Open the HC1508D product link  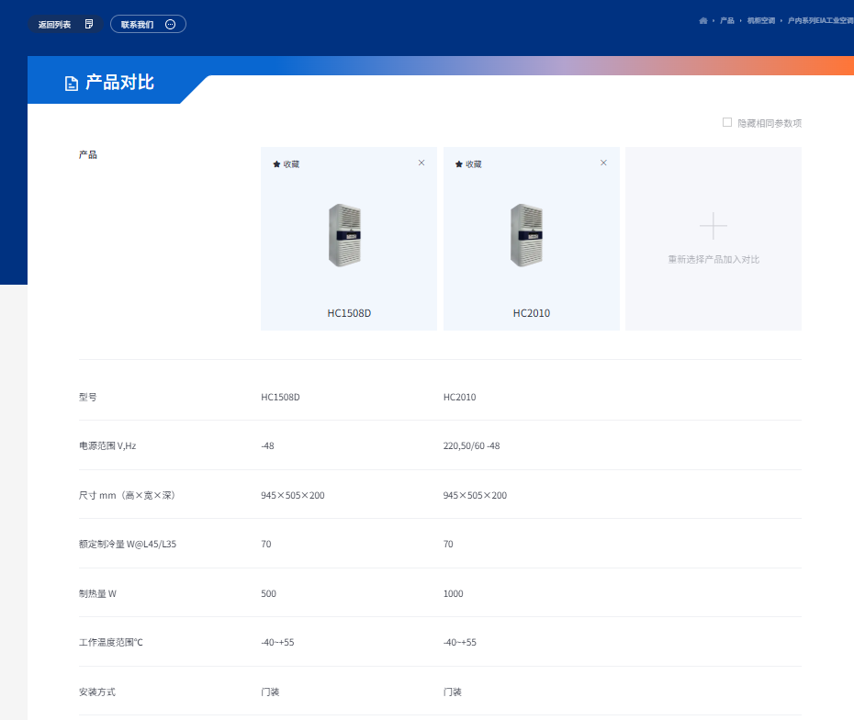click(x=348, y=312)
